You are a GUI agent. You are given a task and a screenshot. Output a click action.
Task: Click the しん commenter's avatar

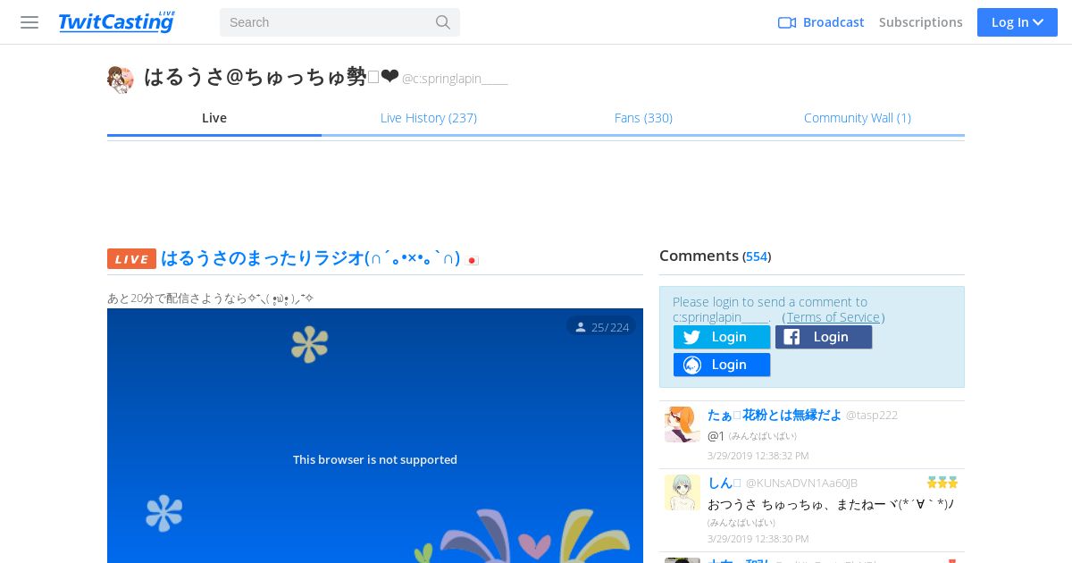[683, 492]
